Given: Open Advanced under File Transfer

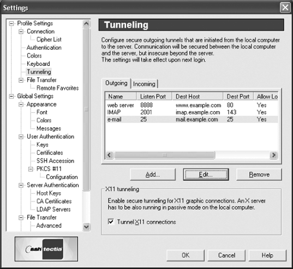Looking at the screenshot, I should pyautogui.click(x=49, y=226).
